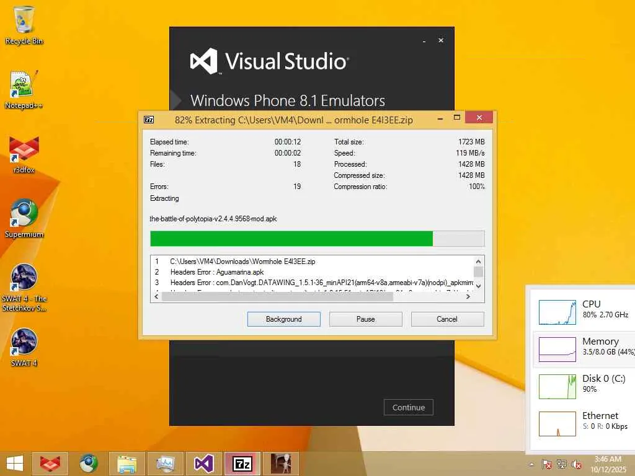Click the file name the-battle-of-polytopia-v2.4.4.9568-mod.apk
The height and width of the screenshot is (476, 635).
coord(213,219)
